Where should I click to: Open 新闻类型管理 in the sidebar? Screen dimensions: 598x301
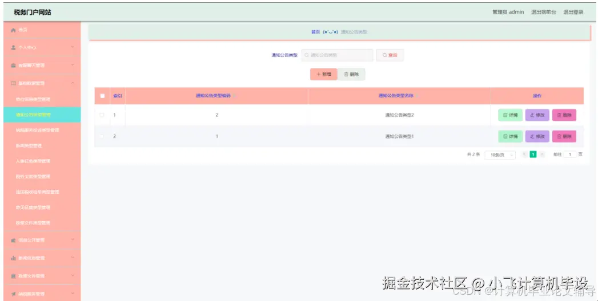click(42, 146)
